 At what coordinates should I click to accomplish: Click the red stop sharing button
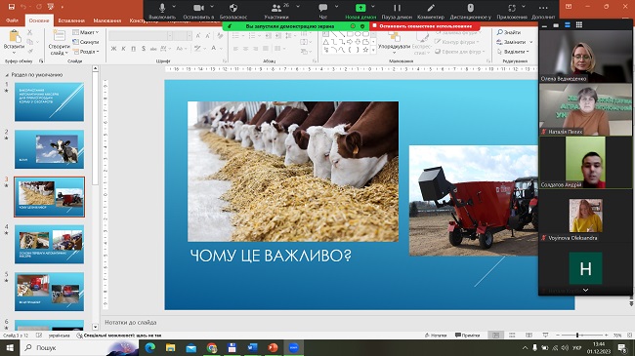pos(425,26)
